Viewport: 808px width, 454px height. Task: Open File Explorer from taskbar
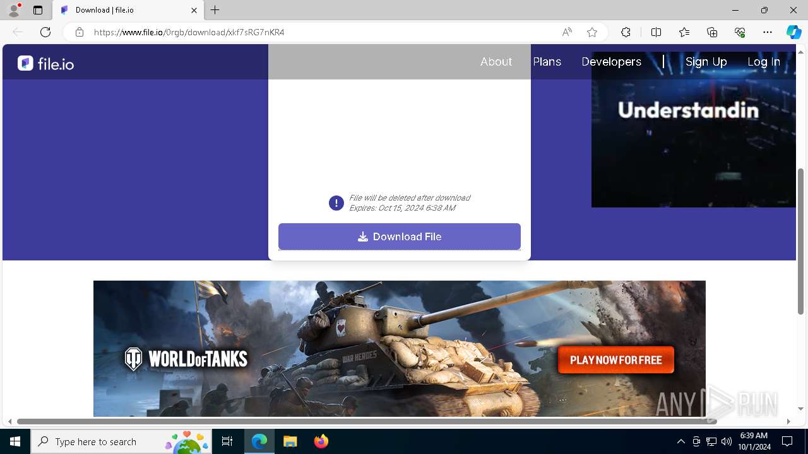tap(290, 441)
